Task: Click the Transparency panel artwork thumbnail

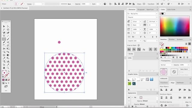Action: tap(163, 72)
